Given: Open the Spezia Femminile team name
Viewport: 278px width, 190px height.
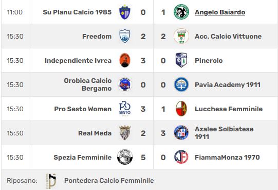Looking at the screenshot, I should click(83, 157).
